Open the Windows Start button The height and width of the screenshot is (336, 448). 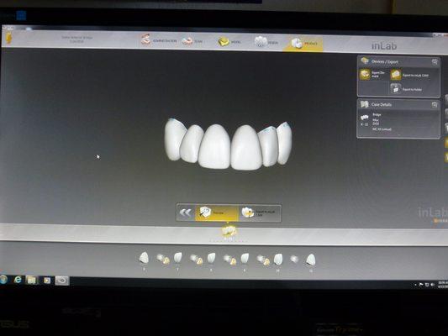click(x=3, y=279)
